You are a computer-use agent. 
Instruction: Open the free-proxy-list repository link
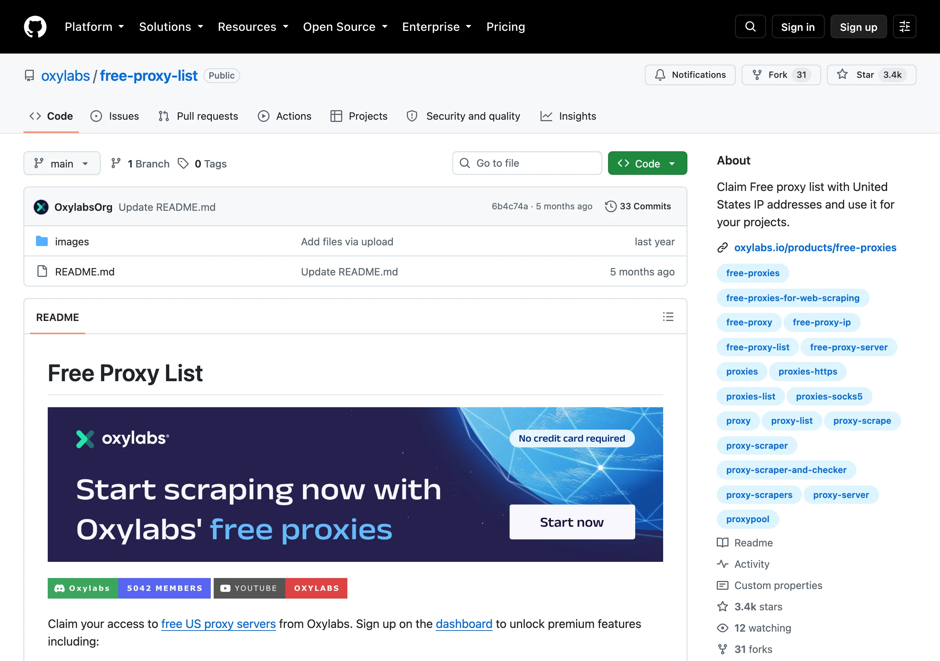(149, 76)
